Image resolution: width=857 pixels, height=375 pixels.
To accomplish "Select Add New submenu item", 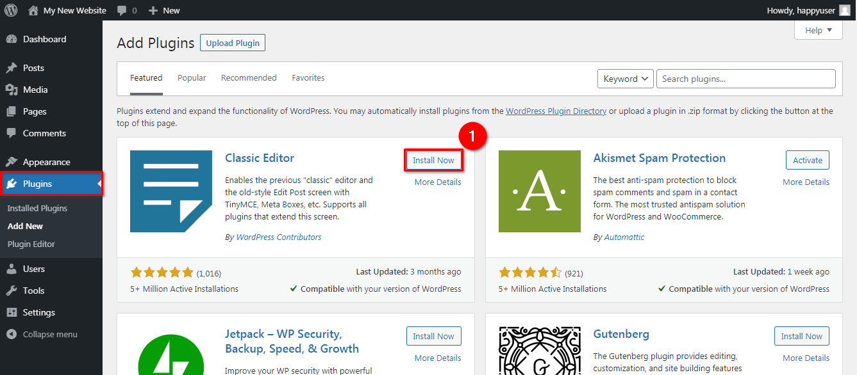I will point(26,226).
